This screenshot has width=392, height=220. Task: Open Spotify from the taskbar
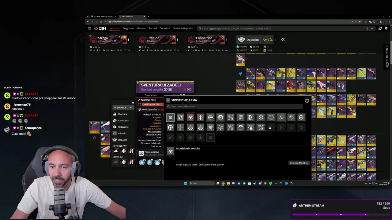[270, 183]
